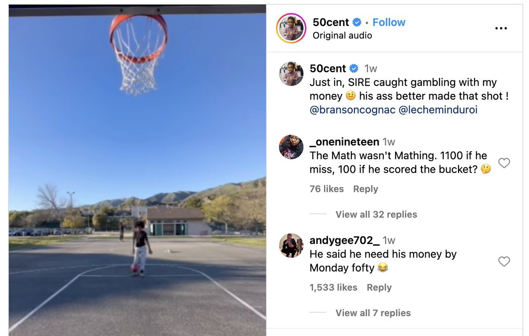Like the andygee702_ comment heart
The width and height of the screenshot is (529, 336).
(x=504, y=261)
